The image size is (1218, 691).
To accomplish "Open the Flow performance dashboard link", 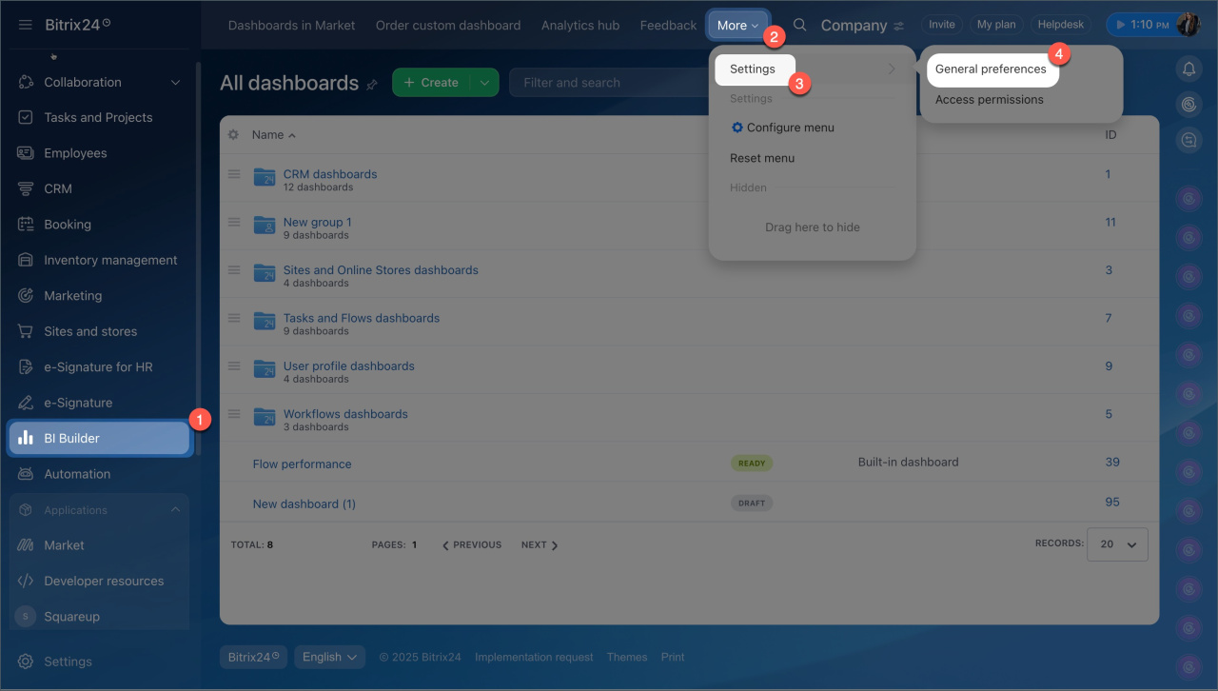I will pyautogui.click(x=302, y=464).
